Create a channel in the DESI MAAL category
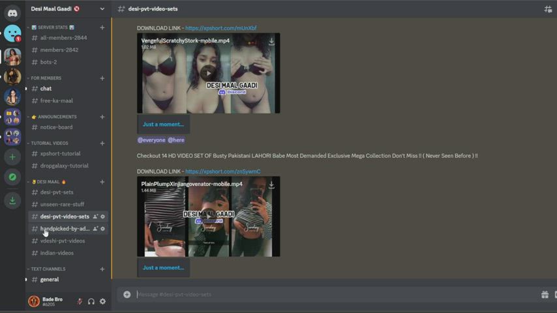 (x=102, y=182)
